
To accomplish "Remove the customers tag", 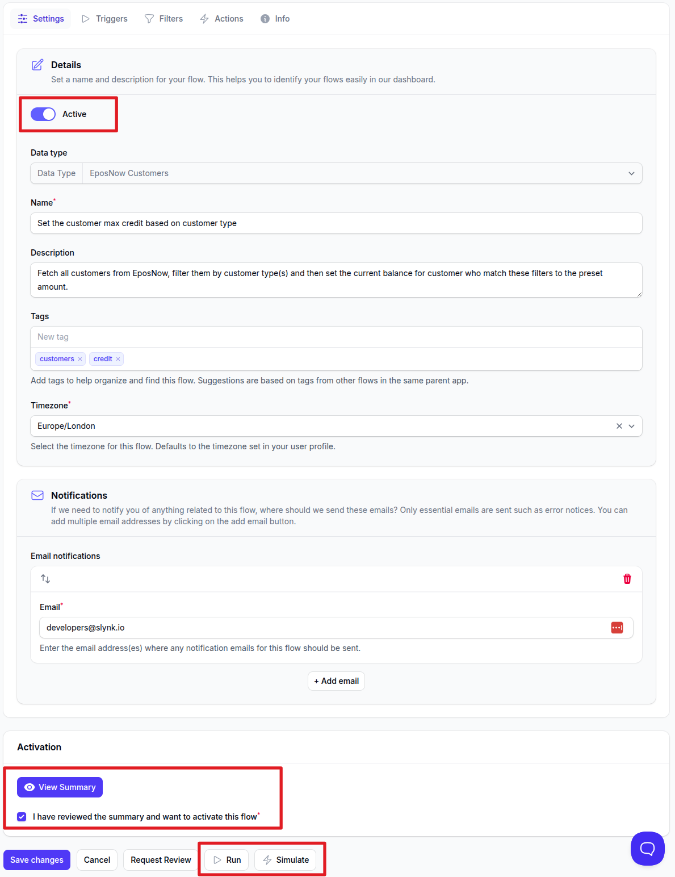I will point(80,359).
